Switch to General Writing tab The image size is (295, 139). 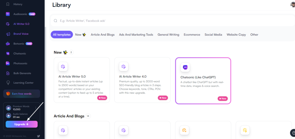(168, 35)
